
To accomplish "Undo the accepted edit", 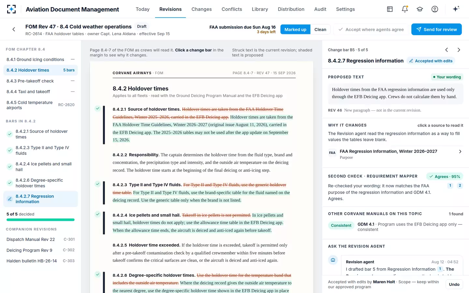I will coord(454,284).
